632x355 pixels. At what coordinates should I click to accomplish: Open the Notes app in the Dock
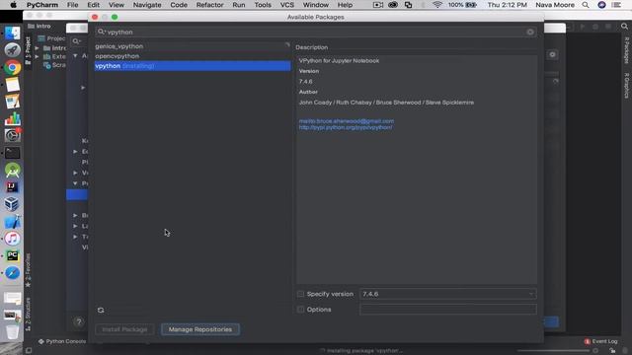(12, 85)
